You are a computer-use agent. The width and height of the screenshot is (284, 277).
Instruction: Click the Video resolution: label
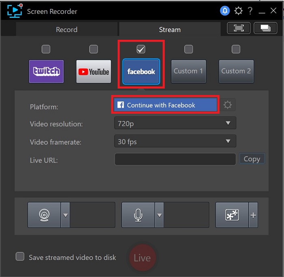pos(56,124)
